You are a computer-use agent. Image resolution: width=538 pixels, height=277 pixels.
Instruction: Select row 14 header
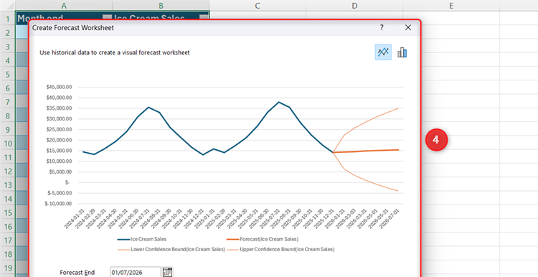click(7, 198)
